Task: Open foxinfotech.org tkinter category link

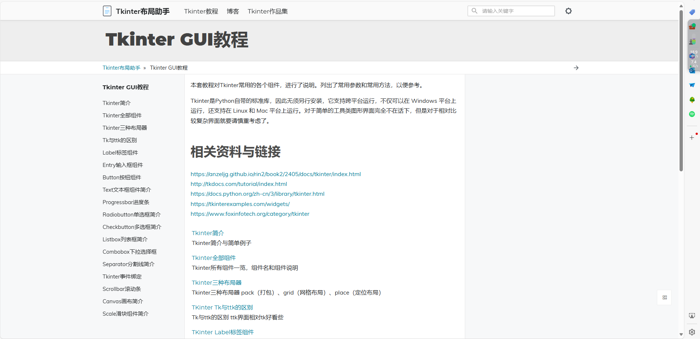Action: click(250, 214)
